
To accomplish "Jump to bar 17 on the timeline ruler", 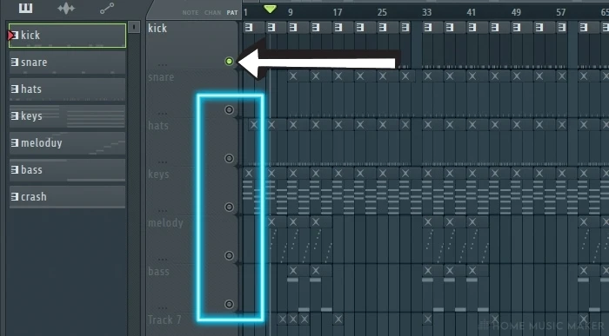I will pos(338,12).
